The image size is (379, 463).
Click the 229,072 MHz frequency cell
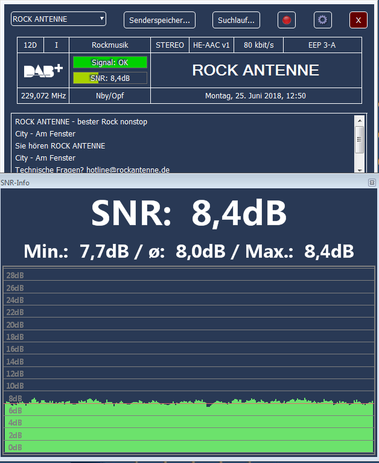tap(43, 95)
